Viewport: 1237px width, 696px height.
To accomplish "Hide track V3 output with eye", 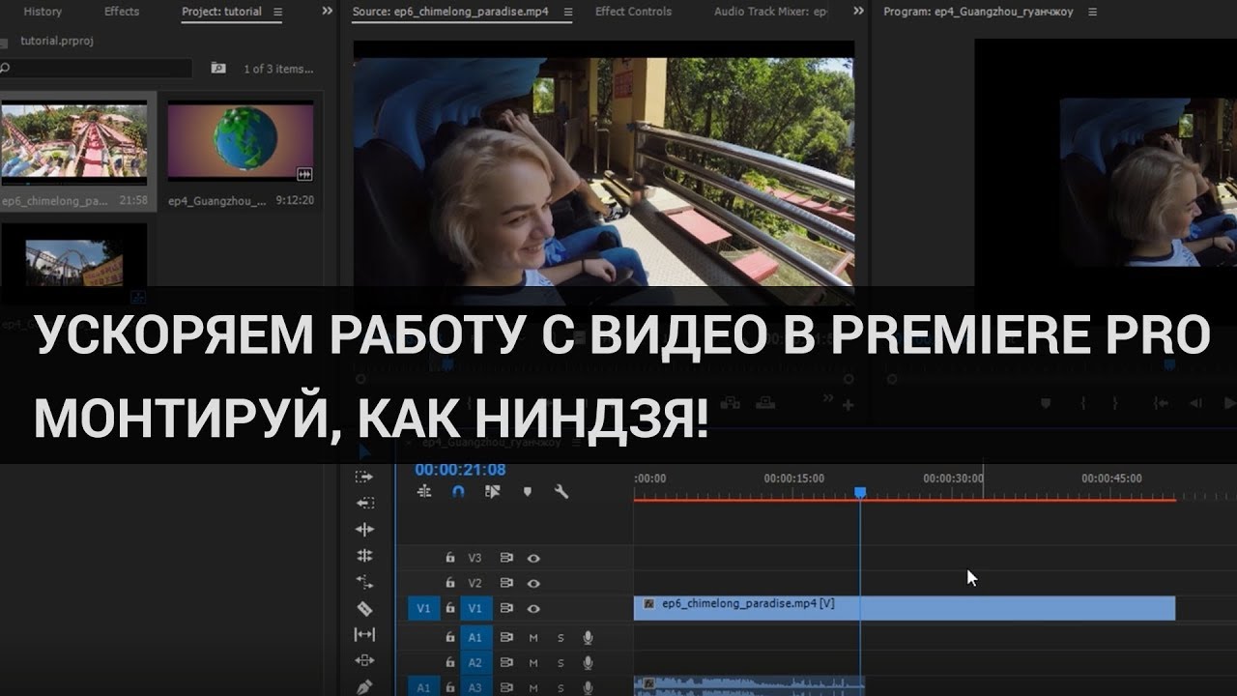I will [x=533, y=558].
